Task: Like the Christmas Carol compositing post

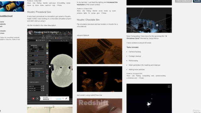Action: pyautogui.click(x=133, y=76)
